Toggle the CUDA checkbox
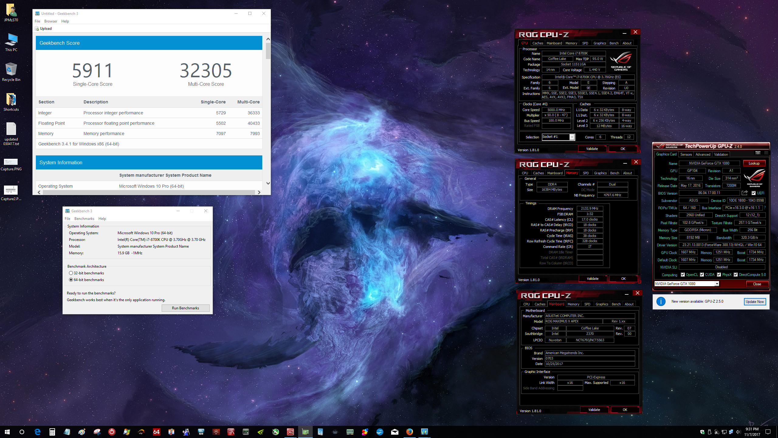The image size is (778, 438). point(702,275)
